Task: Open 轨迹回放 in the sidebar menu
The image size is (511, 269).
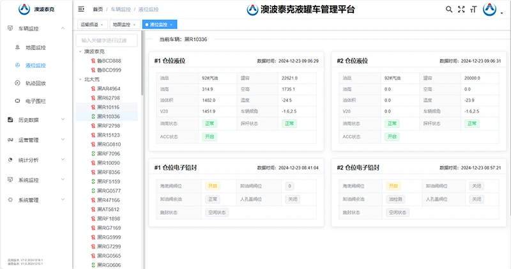Action: [x=36, y=84]
